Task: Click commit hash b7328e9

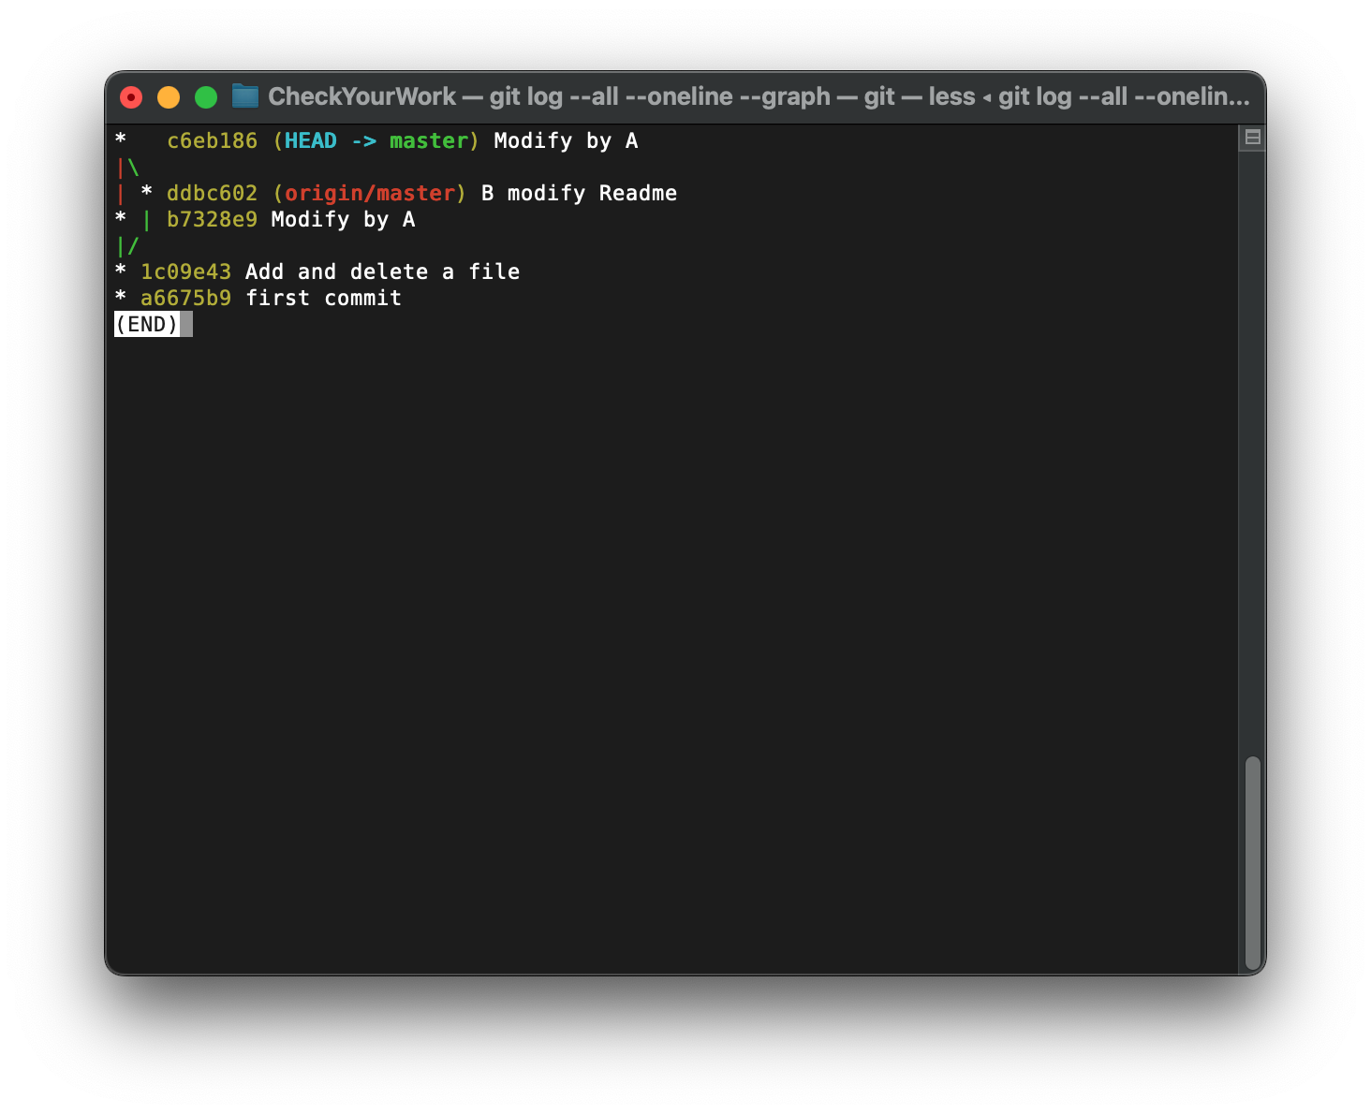Action: pyautogui.click(x=212, y=219)
